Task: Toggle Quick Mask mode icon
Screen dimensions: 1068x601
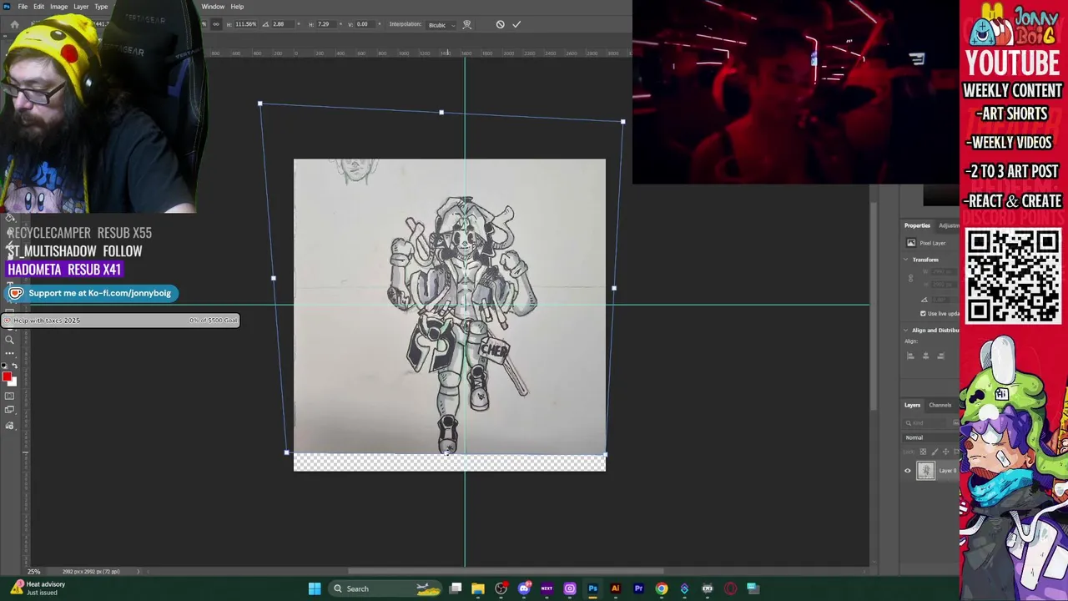Action: pyautogui.click(x=9, y=396)
